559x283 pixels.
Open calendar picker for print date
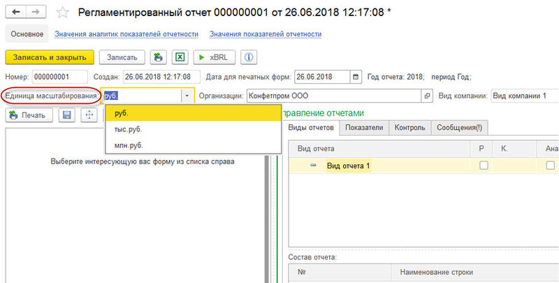tap(356, 77)
